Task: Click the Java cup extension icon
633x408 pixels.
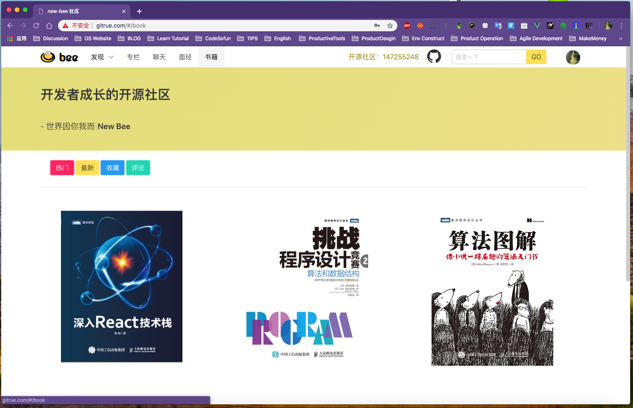Action: click(446, 26)
